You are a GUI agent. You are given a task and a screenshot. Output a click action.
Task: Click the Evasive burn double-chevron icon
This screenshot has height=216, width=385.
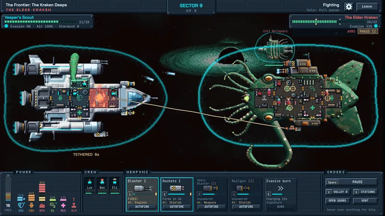281,188
